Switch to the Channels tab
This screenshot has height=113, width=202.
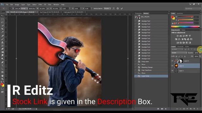click(180, 47)
